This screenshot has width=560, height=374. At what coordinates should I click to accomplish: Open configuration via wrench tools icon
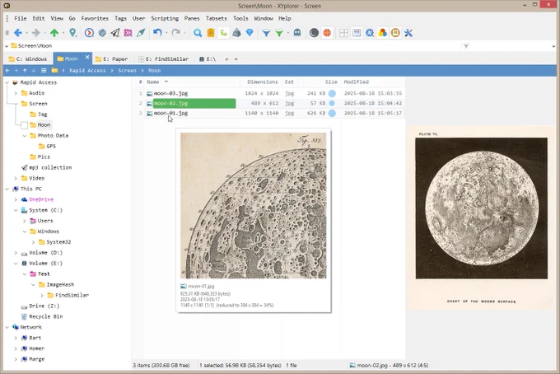[x=408, y=33]
